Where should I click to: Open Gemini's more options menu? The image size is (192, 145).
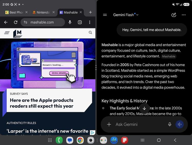[184, 15]
